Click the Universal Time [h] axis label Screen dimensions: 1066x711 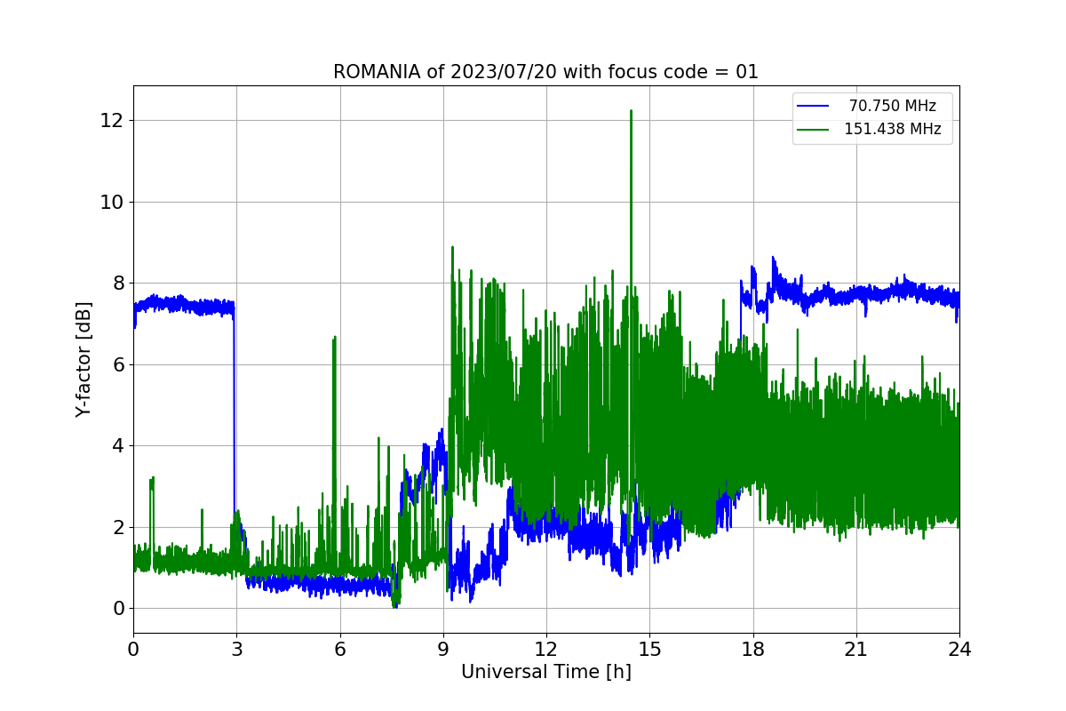(545, 672)
